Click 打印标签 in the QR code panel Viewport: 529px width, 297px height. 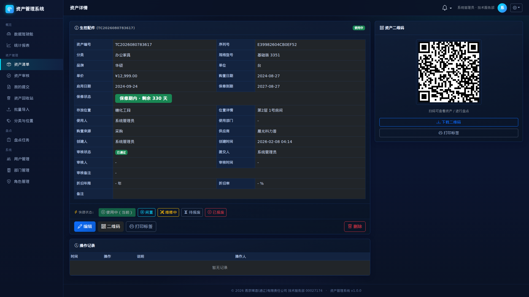[x=449, y=133]
